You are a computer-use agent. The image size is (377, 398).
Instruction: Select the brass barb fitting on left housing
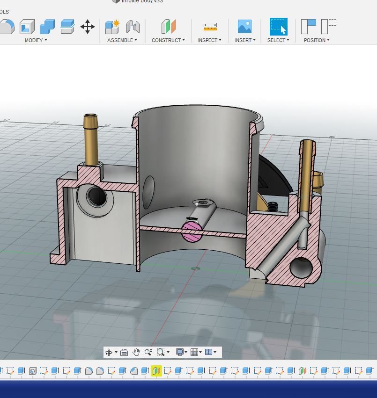click(x=91, y=139)
